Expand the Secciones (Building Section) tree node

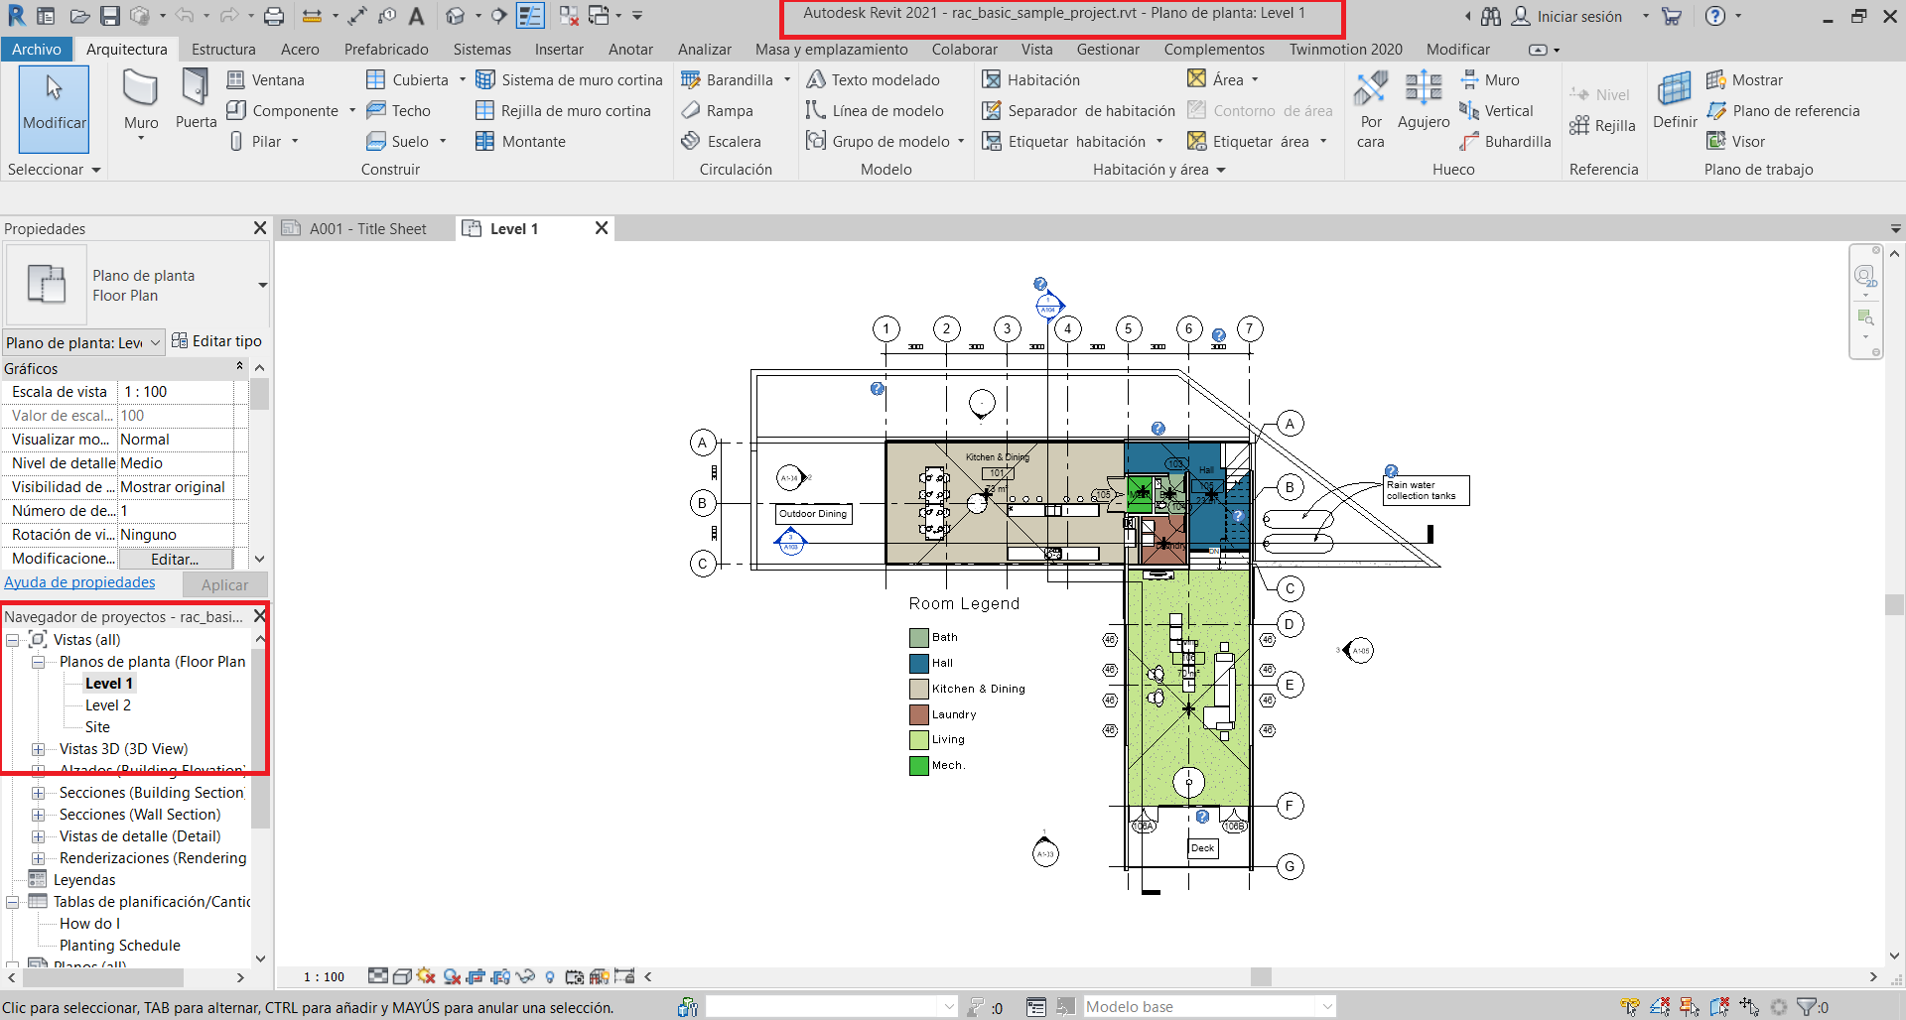coord(39,792)
